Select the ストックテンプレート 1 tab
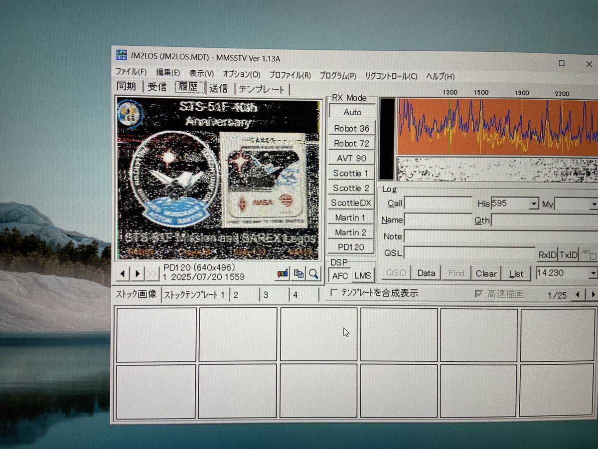Screen dimensions: 598x449 [194, 295]
